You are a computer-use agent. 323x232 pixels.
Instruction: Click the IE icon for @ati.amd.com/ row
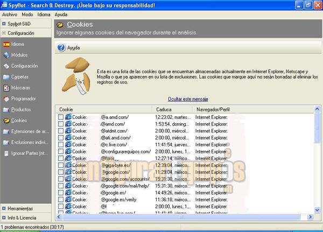click(68, 138)
